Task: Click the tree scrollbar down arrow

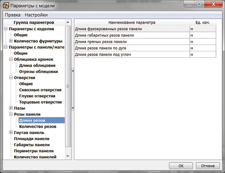Action: (x=68, y=156)
